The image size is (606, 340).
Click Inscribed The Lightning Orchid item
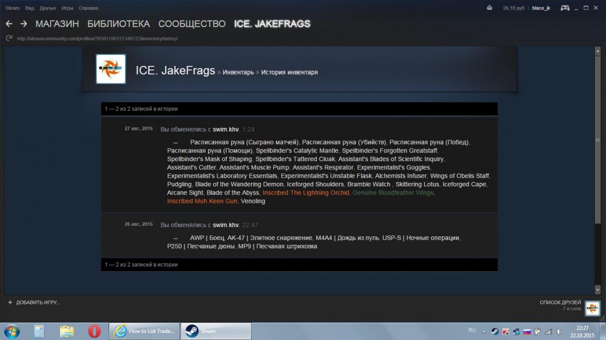tap(306, 193)
